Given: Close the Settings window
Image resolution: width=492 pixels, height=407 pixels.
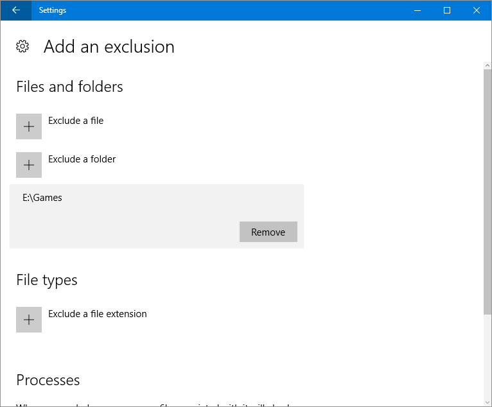Looking at the screenshot, I should [477, 10].
